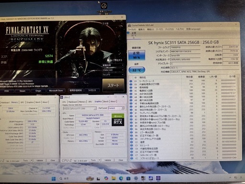
Task: Click the NVIDIA GeForce RTX logo
Action: [118, 120]
